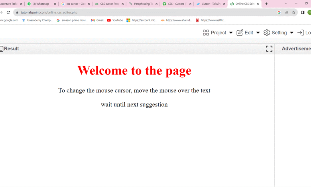This screenshot has height=187, width=311.
Task: Close the Online CSS Editor tab
Action: [258, 4]
